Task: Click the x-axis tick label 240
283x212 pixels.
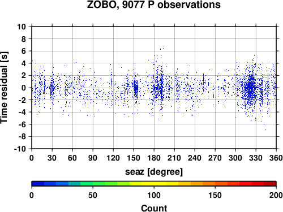Action: point(195,158)
